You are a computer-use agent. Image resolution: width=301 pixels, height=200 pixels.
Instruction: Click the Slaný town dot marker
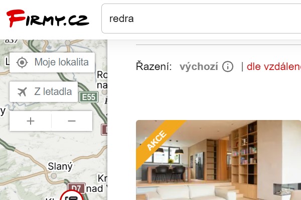[x=54, y=175]
